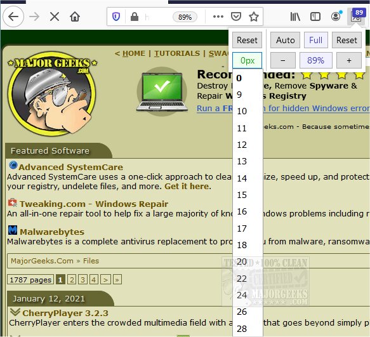The width and height of the screenshot is (370, 337).
Task: Click the CherryPlayer double-chevron icon
Action: click(x=15, y=312)
